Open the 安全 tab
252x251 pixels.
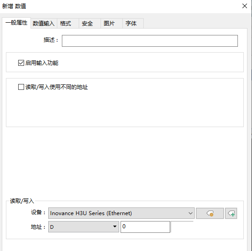pos(90,24)
